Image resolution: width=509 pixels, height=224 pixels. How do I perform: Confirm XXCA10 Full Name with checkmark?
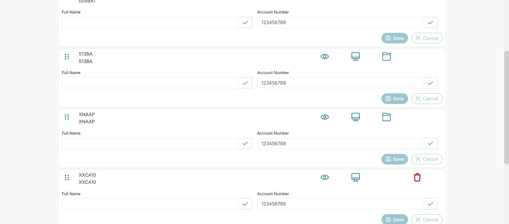[x=245, y=204]
